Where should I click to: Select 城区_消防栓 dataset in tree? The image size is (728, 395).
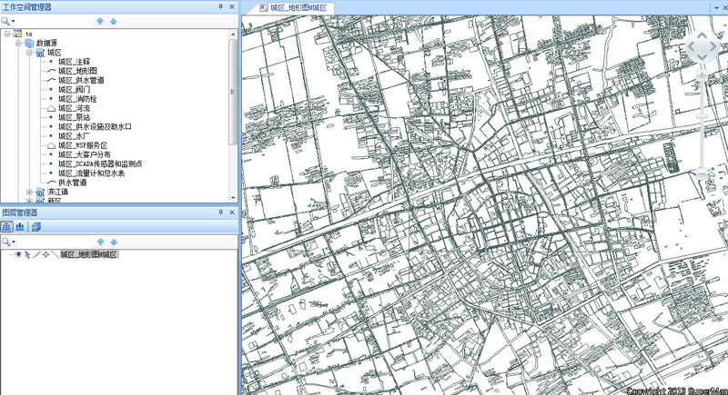[77, 99]
